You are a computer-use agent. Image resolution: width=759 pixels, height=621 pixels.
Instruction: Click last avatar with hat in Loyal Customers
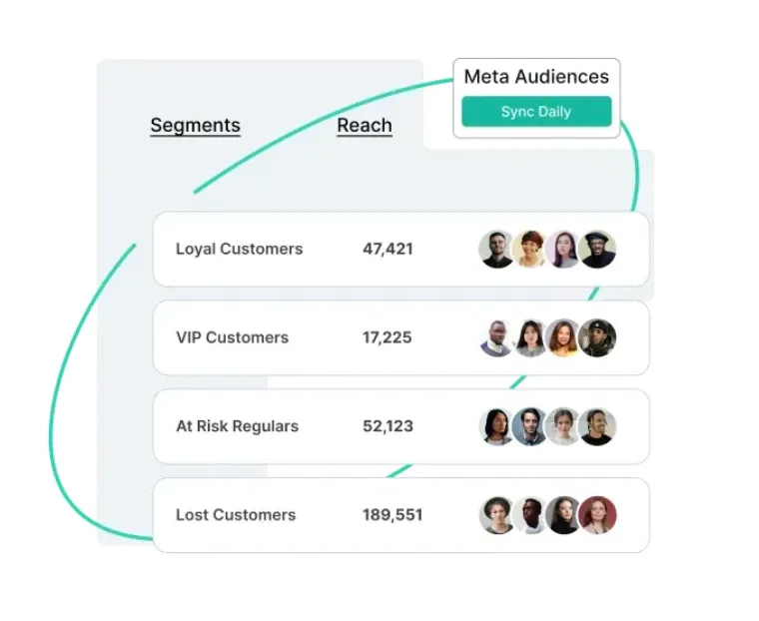(597, 249)
